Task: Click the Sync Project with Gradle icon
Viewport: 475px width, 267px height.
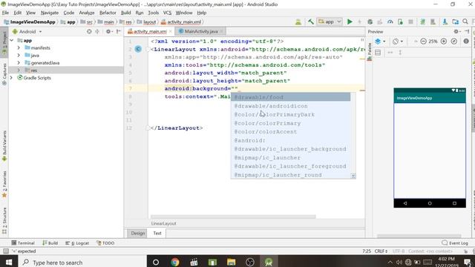Action: pos(422,22)
